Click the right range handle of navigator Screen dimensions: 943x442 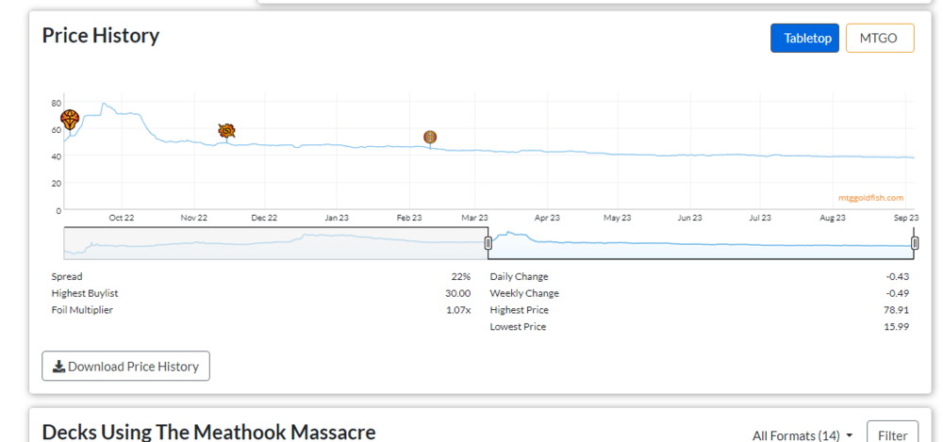pyautogui.click(x=915, y=243)
